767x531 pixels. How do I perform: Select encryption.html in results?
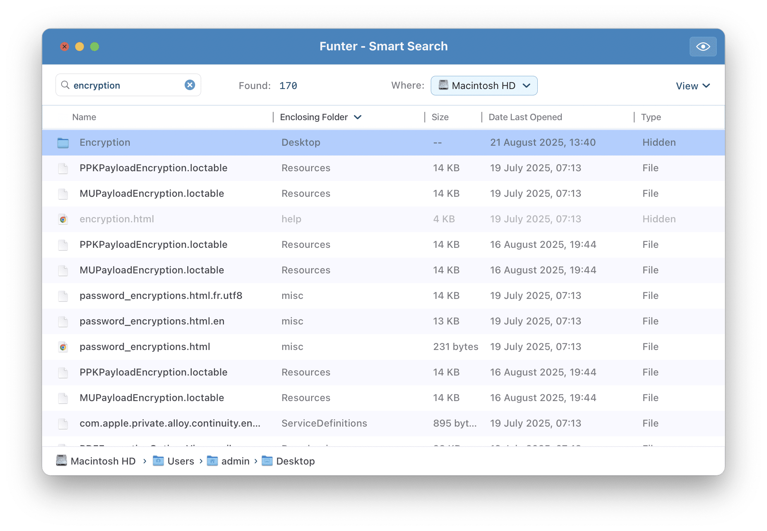[x=117, y=219]
